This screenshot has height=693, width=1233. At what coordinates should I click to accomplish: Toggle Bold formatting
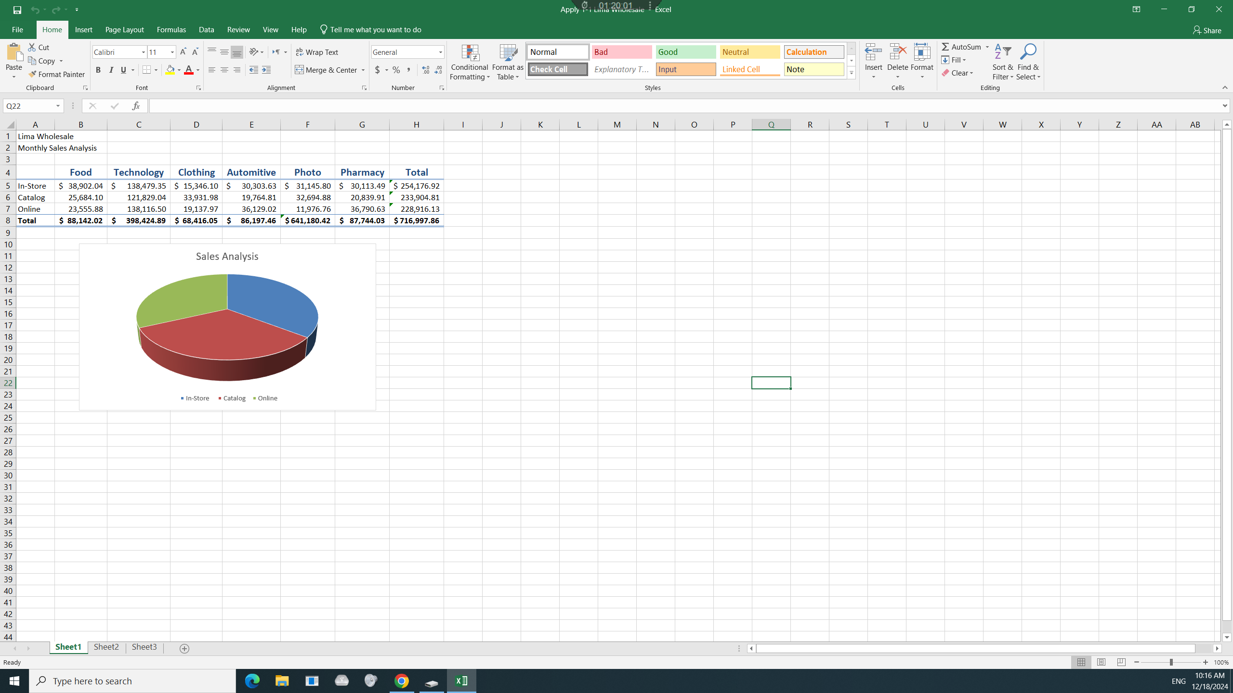pyautogui.click(x=98, y=70)
